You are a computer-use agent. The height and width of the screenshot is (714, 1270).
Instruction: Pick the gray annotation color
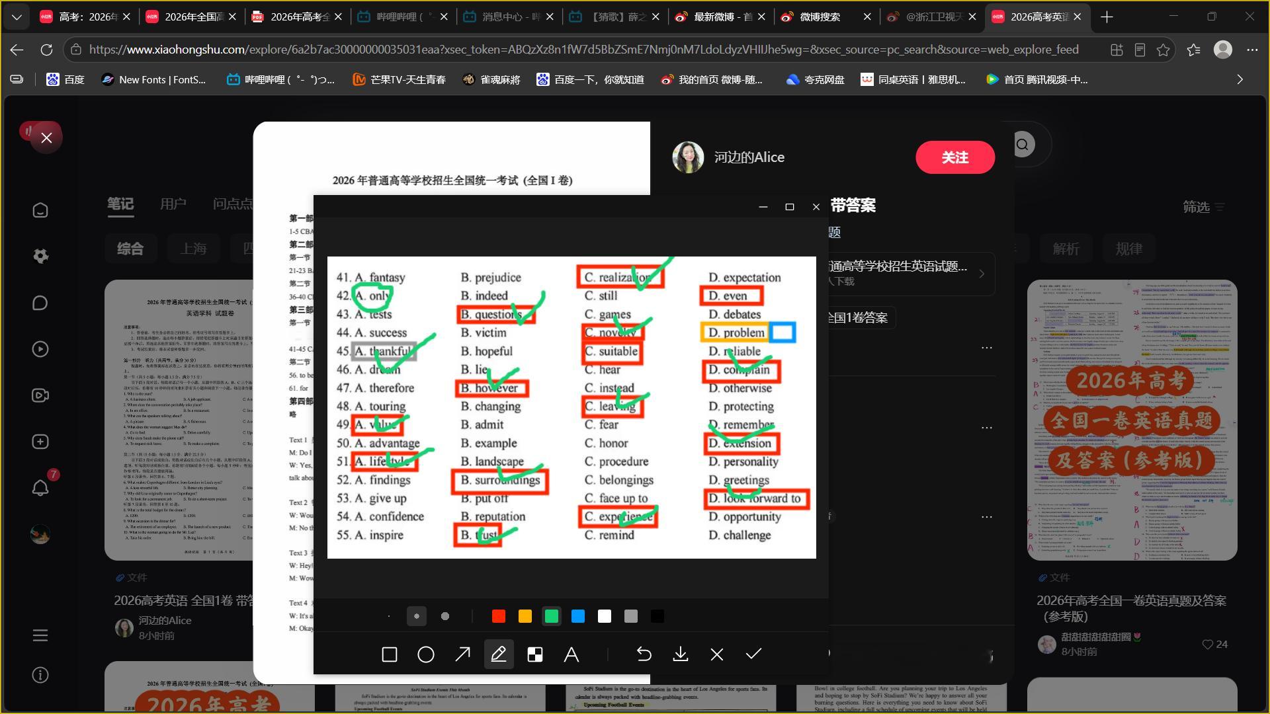point(631,616)
